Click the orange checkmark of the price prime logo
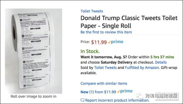Screen dimensions: 183x104 [109, 42]
